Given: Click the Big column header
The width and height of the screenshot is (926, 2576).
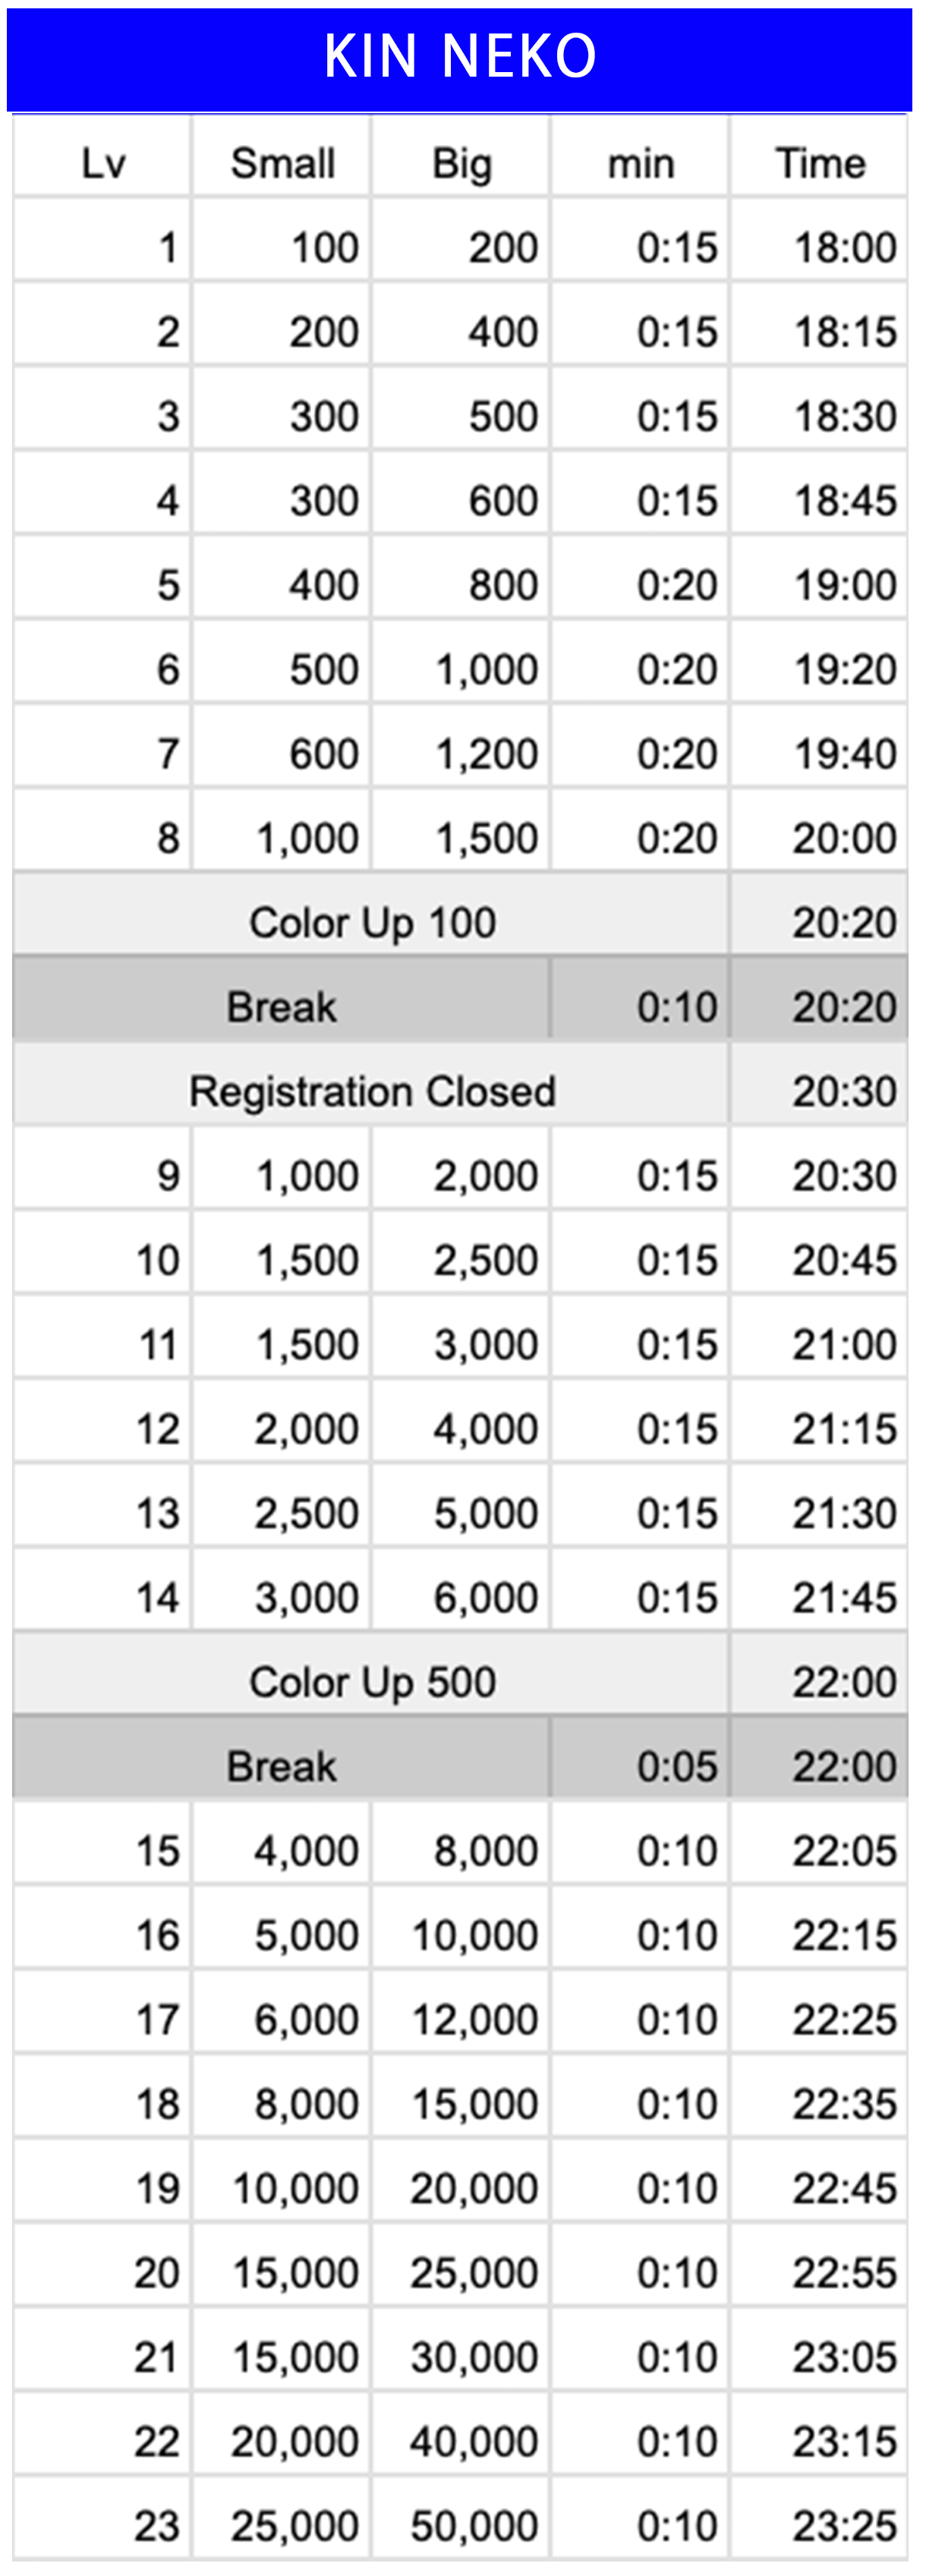Looking at the screenshot, I should 462,164.
